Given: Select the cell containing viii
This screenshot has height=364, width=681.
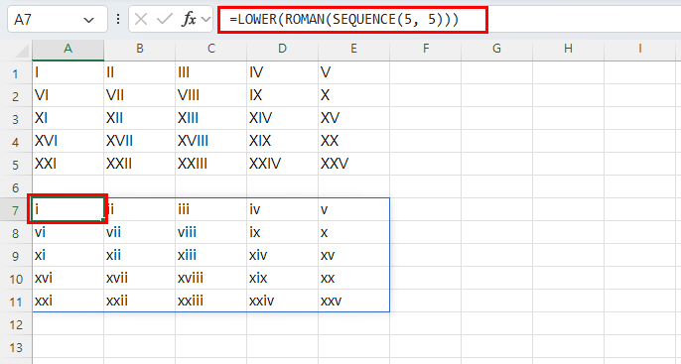Looking at the screenshot, I should [211, 232].
